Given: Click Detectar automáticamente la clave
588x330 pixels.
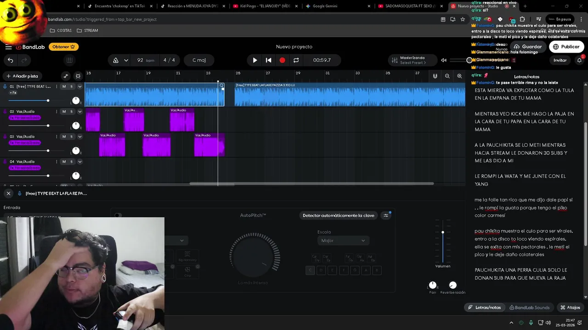Looking at the screenshot, I should [339, 215].
